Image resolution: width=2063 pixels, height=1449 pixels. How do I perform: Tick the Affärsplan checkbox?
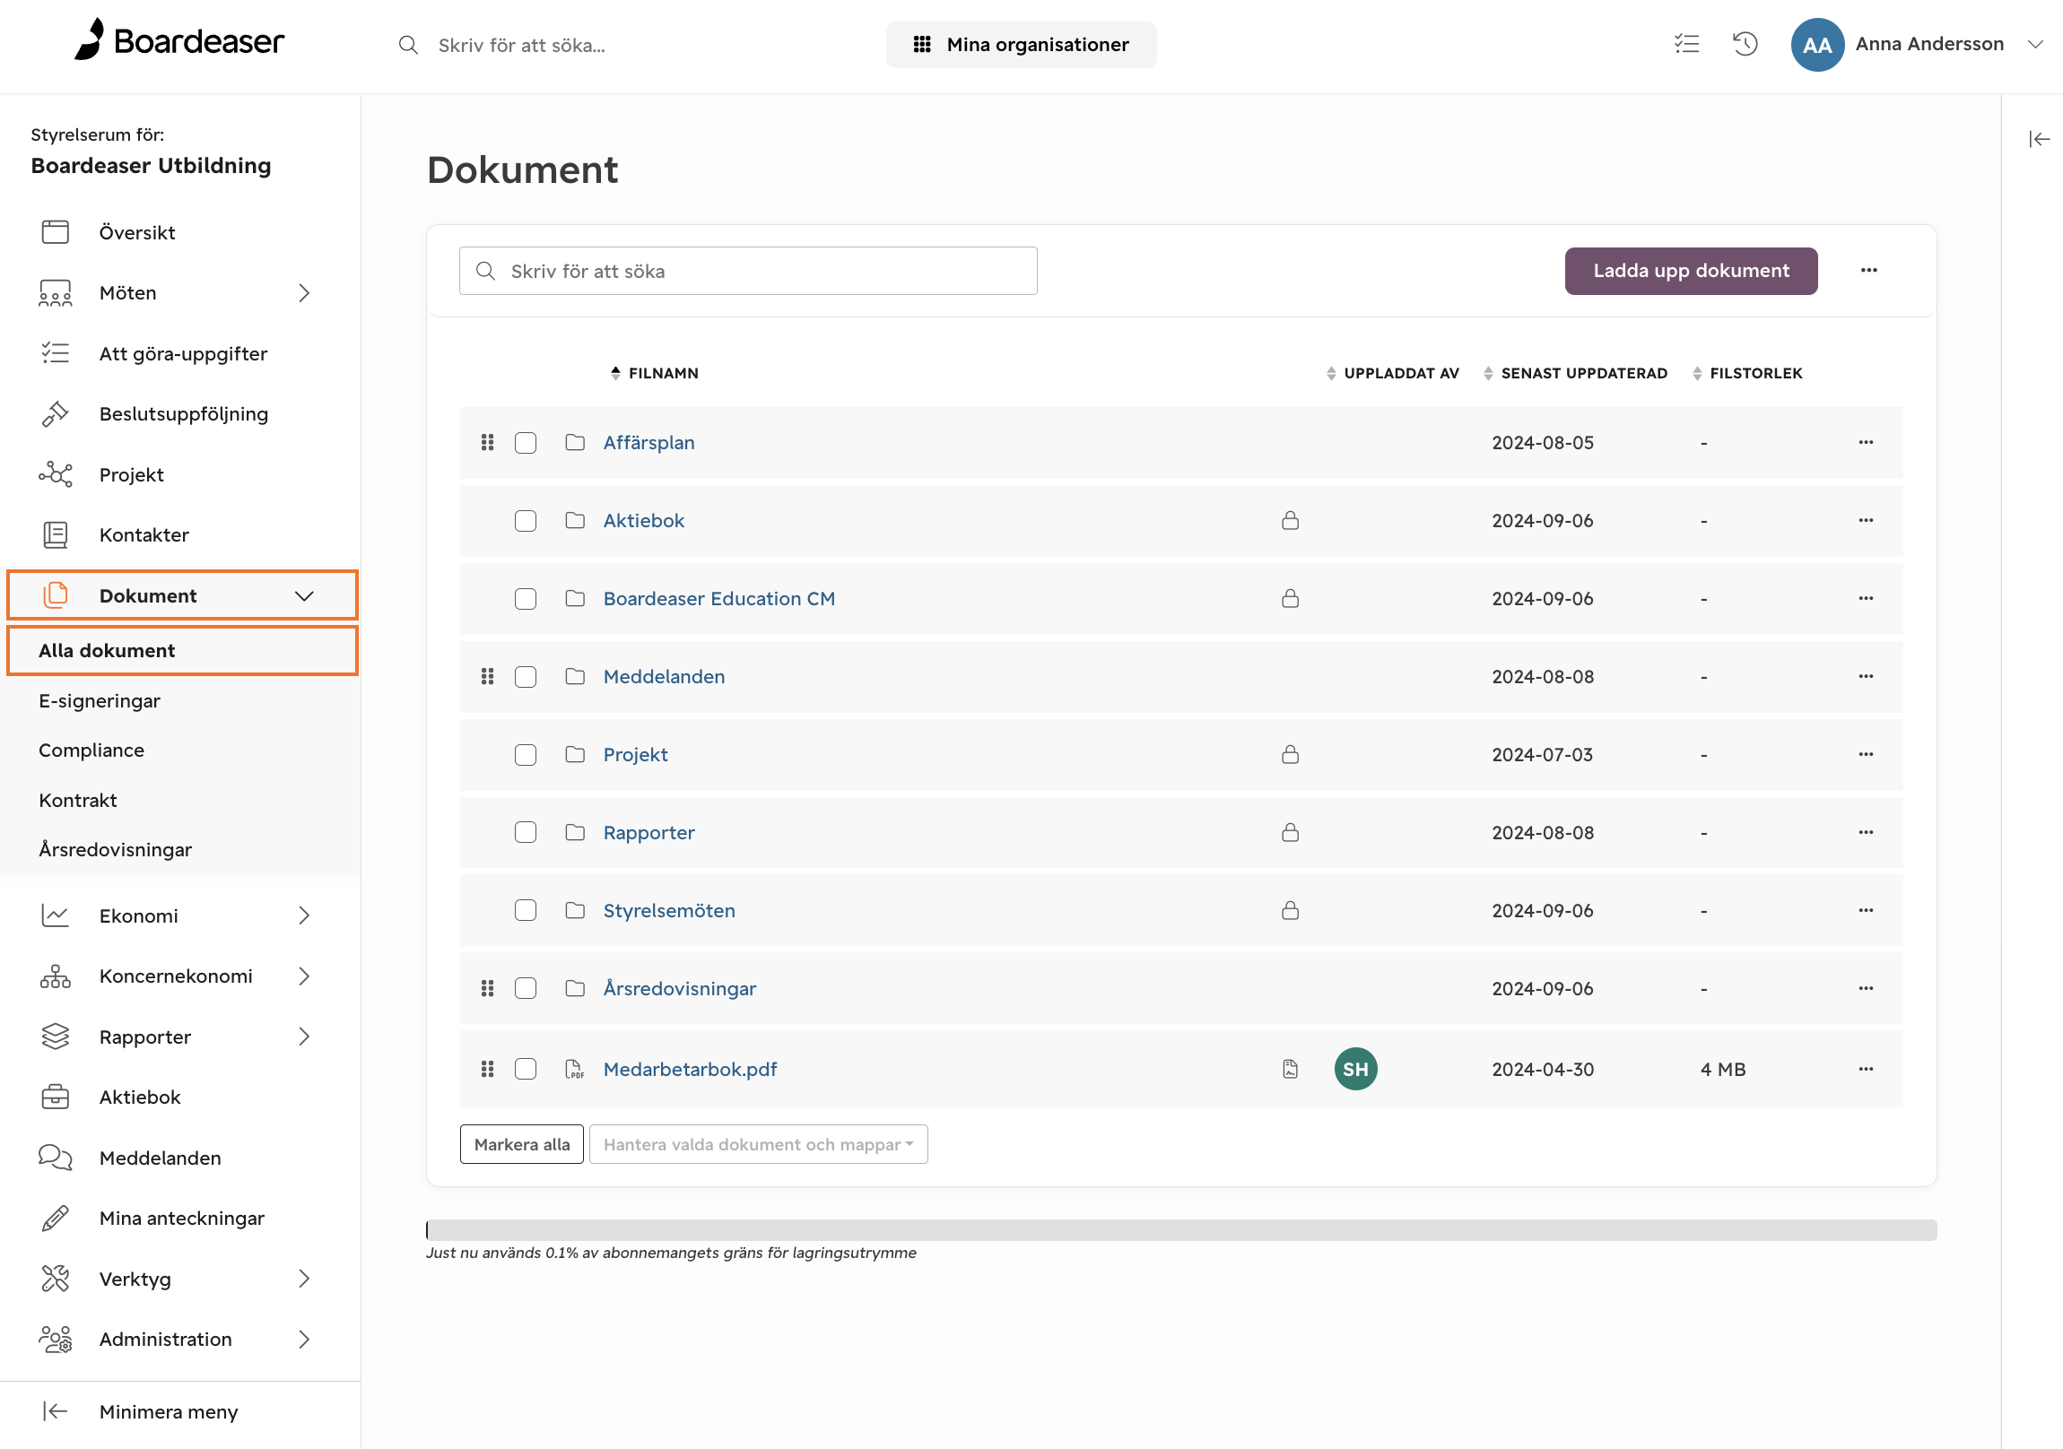click(x=526, y=443)
